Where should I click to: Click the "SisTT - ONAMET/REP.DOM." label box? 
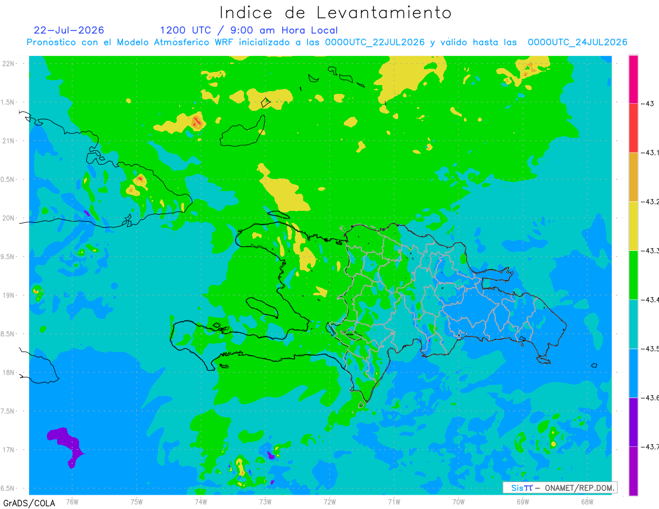point(560,488)
